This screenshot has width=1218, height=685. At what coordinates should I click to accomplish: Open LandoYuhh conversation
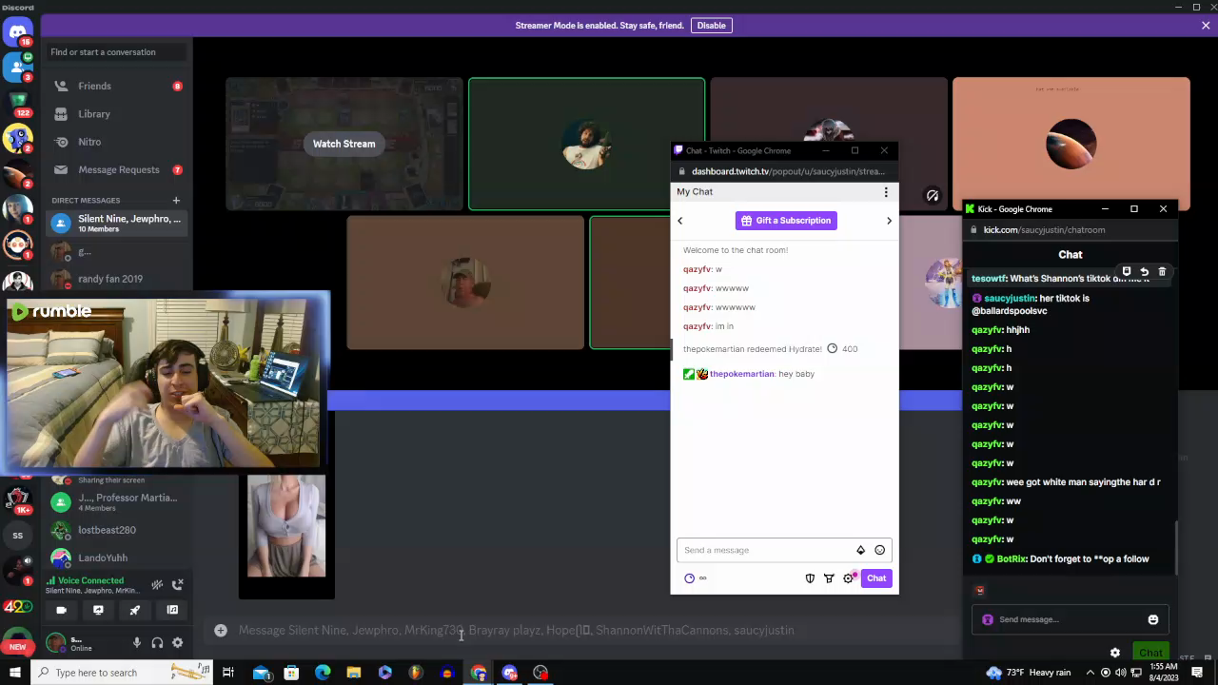click(x=118, y=558)
